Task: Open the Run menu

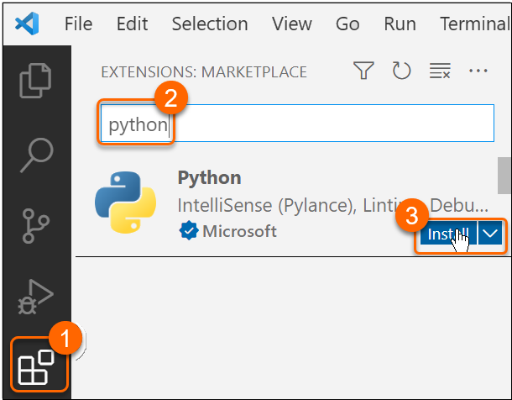Action: point(400,24)
